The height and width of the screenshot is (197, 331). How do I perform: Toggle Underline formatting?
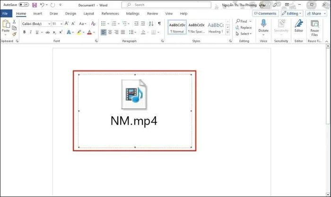[x=37, y=32]
